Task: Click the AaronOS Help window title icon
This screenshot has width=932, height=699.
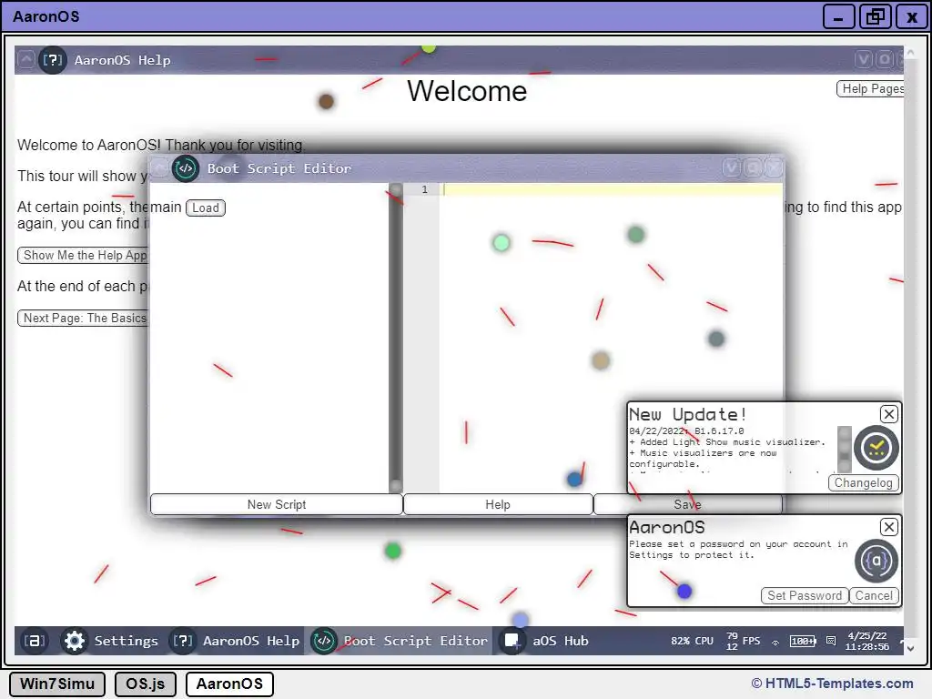Action: click(x=52, y=59)
